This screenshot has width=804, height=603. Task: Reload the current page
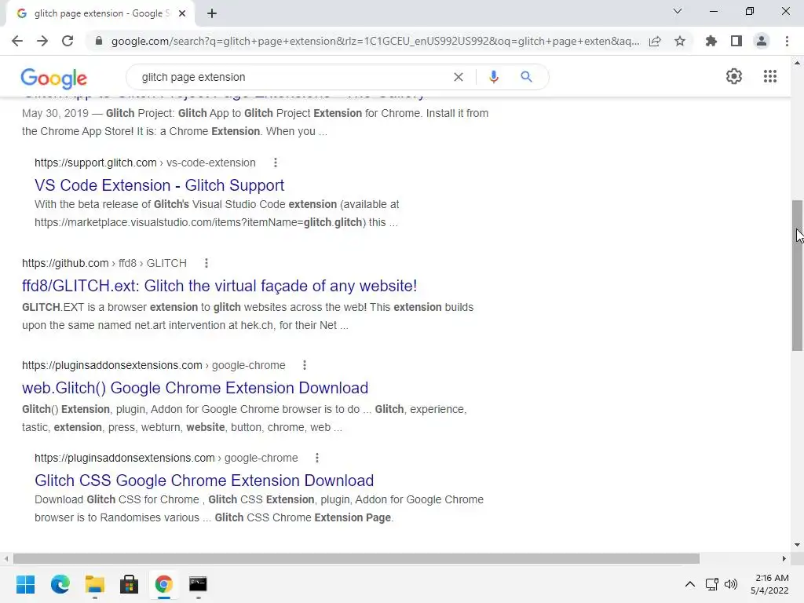point(68,41)
